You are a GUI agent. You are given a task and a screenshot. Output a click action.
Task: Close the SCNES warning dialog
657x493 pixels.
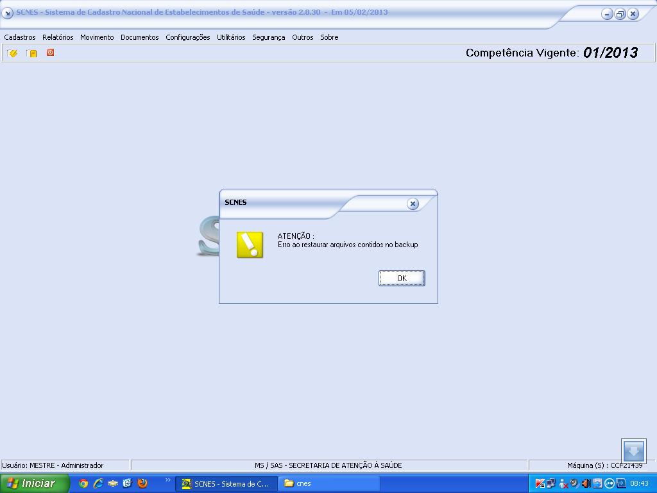(x=413, y=203)
